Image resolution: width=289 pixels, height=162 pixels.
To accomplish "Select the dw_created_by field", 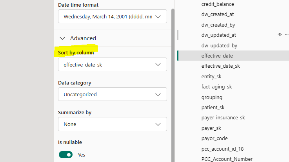I will 218,25.
